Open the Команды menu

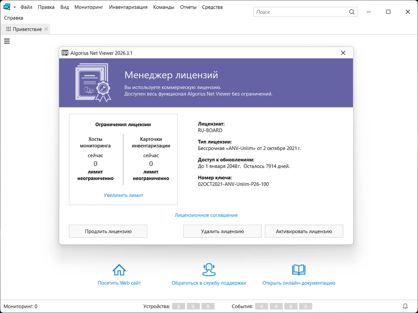(x=164, y=7)
